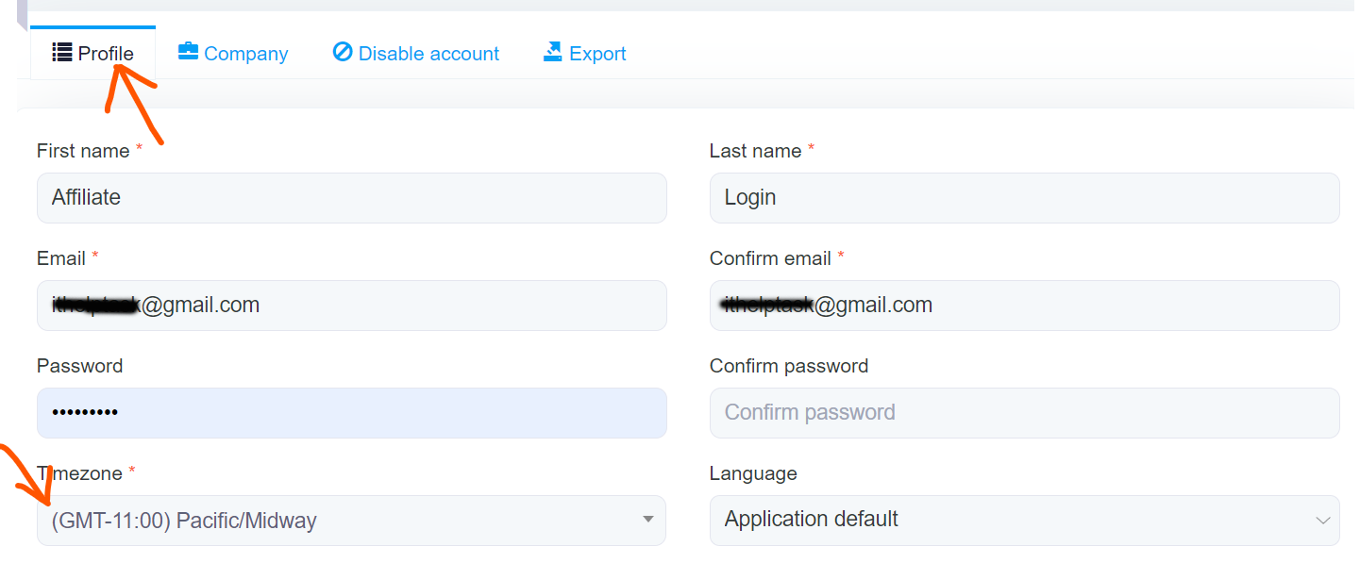The image size is (1360, 563).
Task: Click into the Last name field containing Login
Action: (x=1024, y=198)
